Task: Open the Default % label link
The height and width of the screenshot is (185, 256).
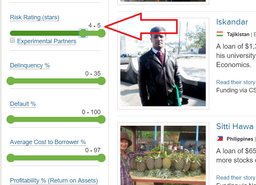Action: coord(23,104)
